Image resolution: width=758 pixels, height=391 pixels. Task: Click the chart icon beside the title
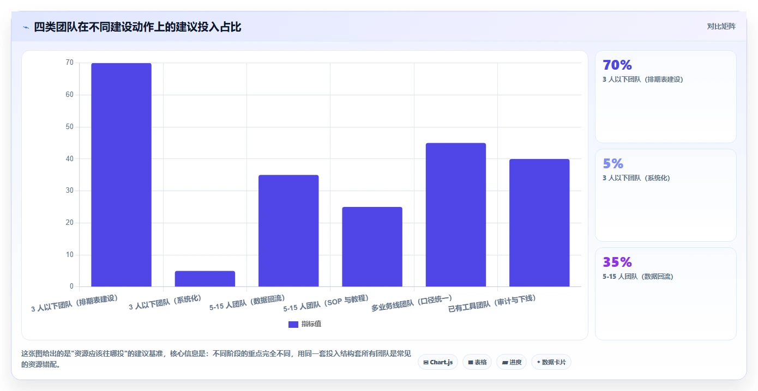[26, 27]
